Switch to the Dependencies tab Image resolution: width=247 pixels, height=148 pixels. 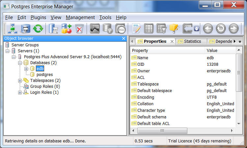pyautogui.click(x=221, y=41)
